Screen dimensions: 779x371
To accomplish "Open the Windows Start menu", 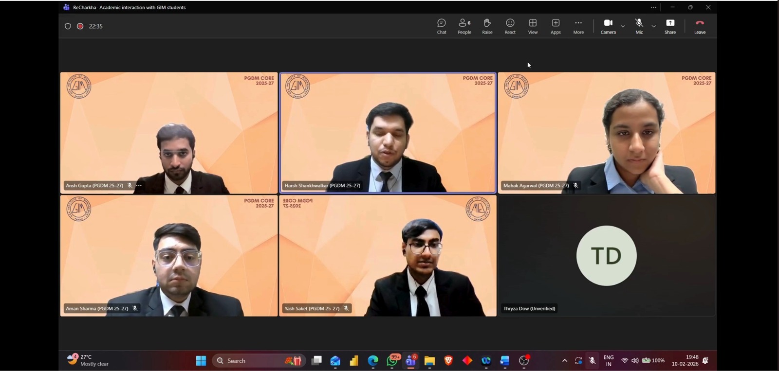I will (201, 361).
